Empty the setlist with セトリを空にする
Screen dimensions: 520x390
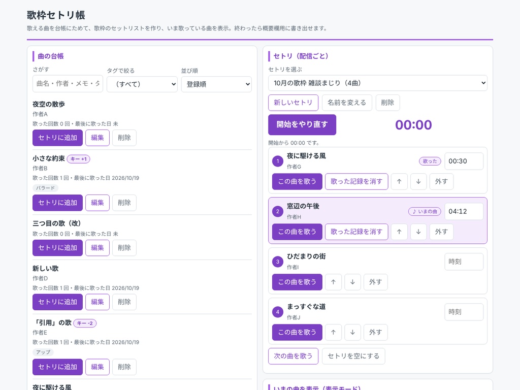353,356
